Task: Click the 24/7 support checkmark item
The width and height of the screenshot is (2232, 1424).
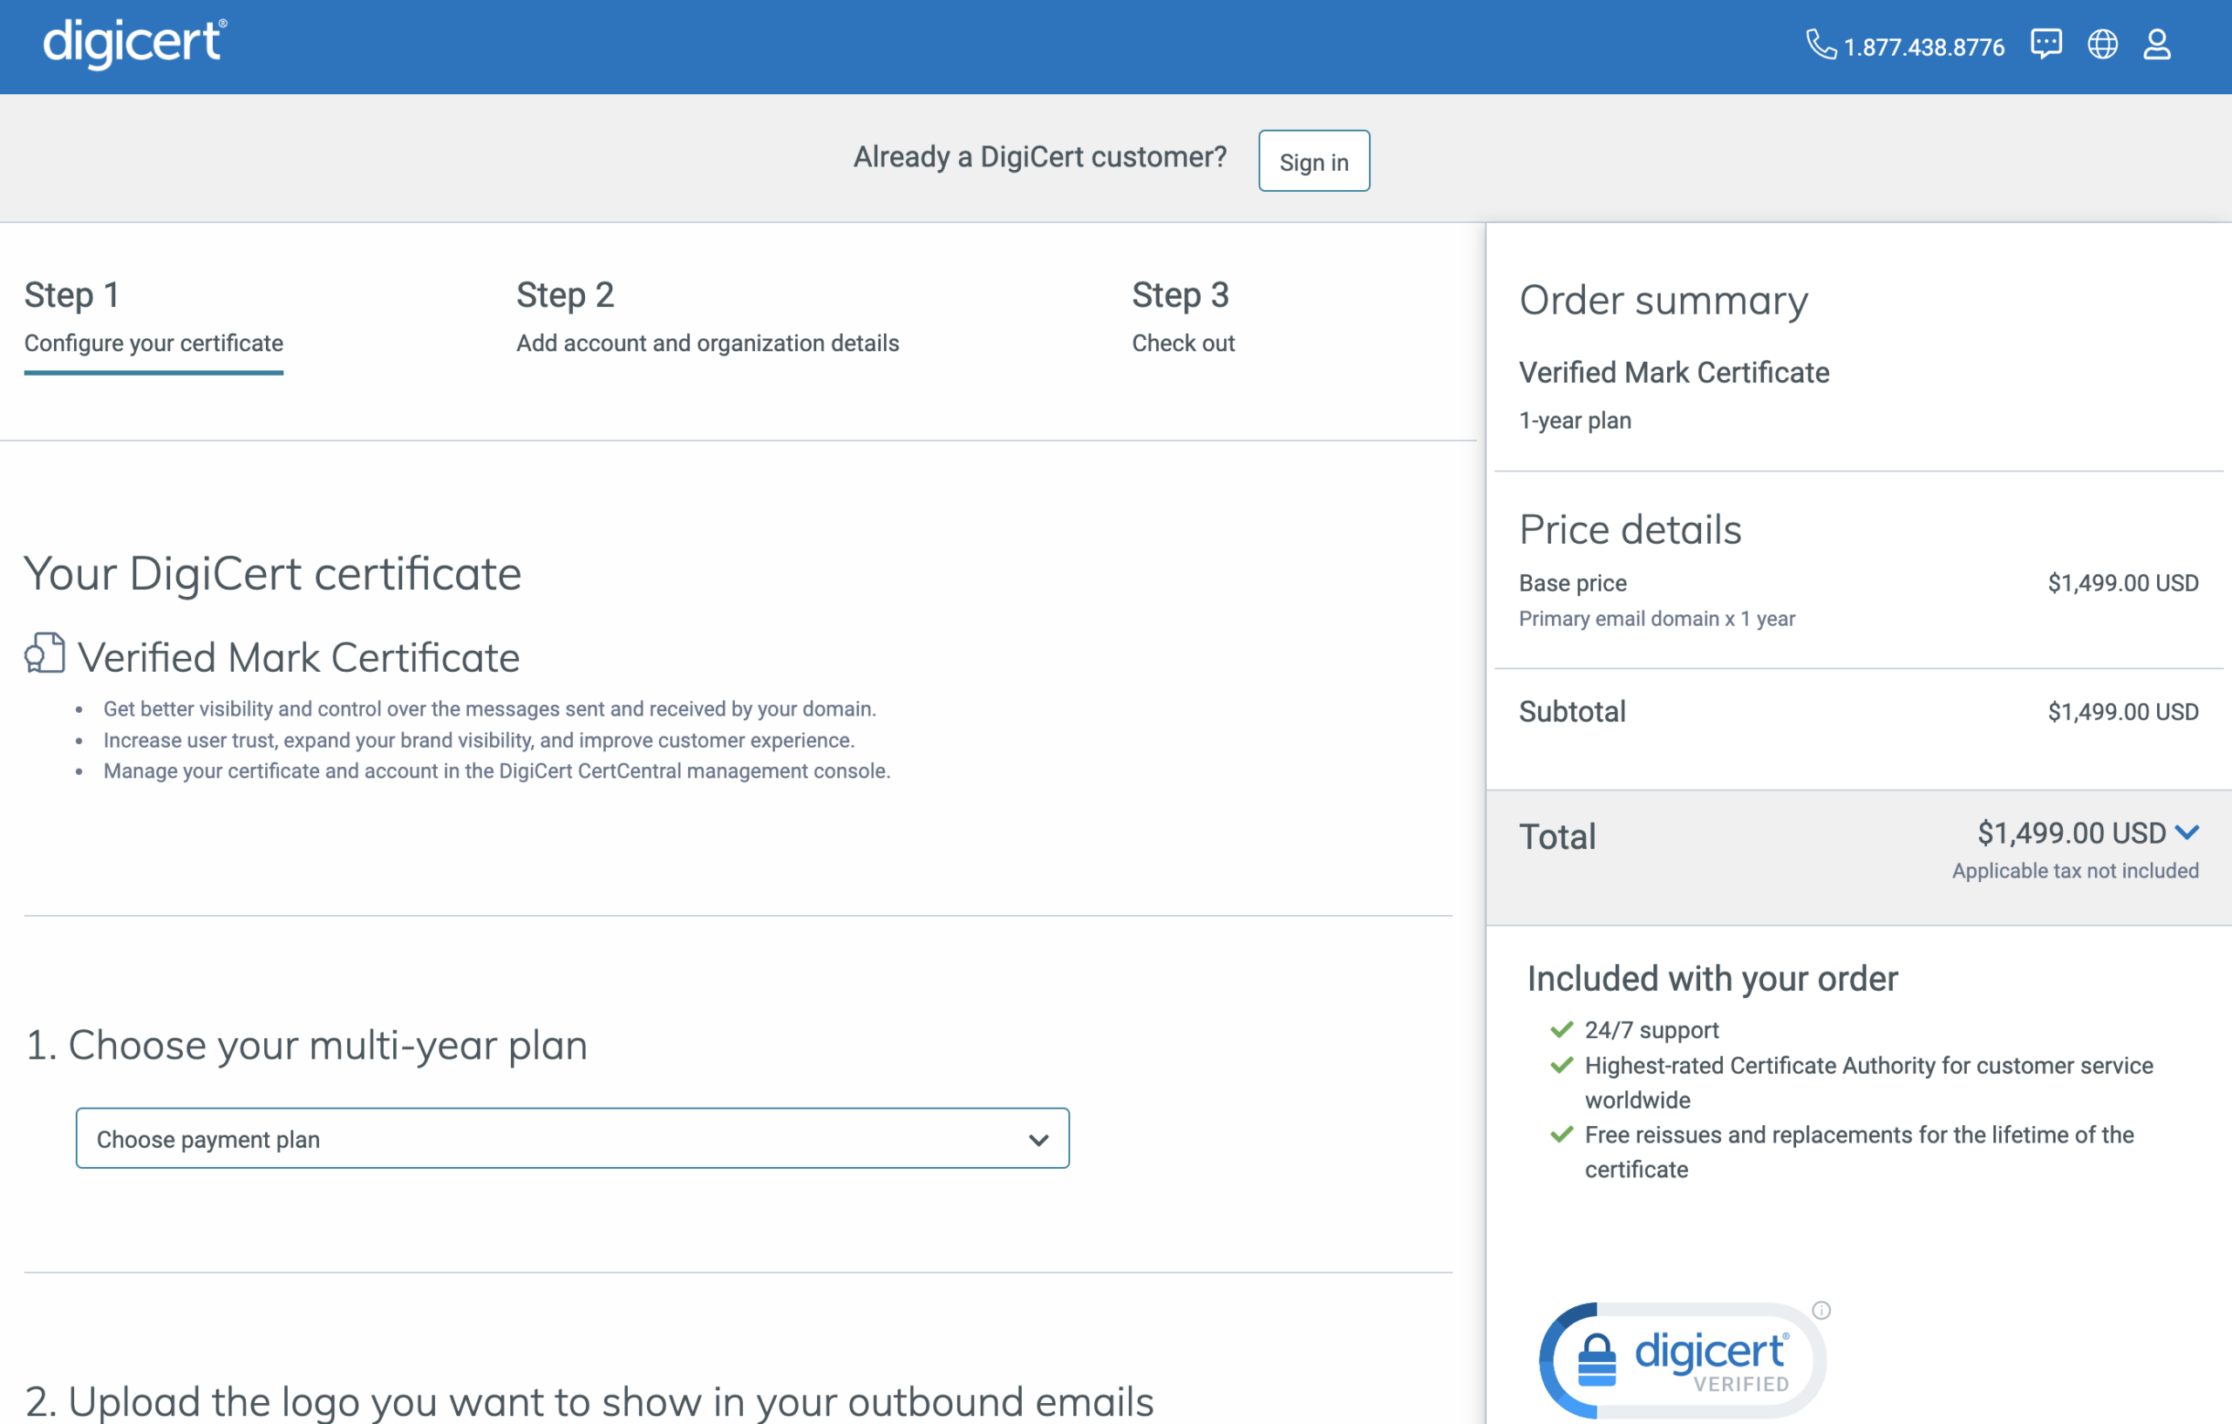Action: click(1650, 1030)
